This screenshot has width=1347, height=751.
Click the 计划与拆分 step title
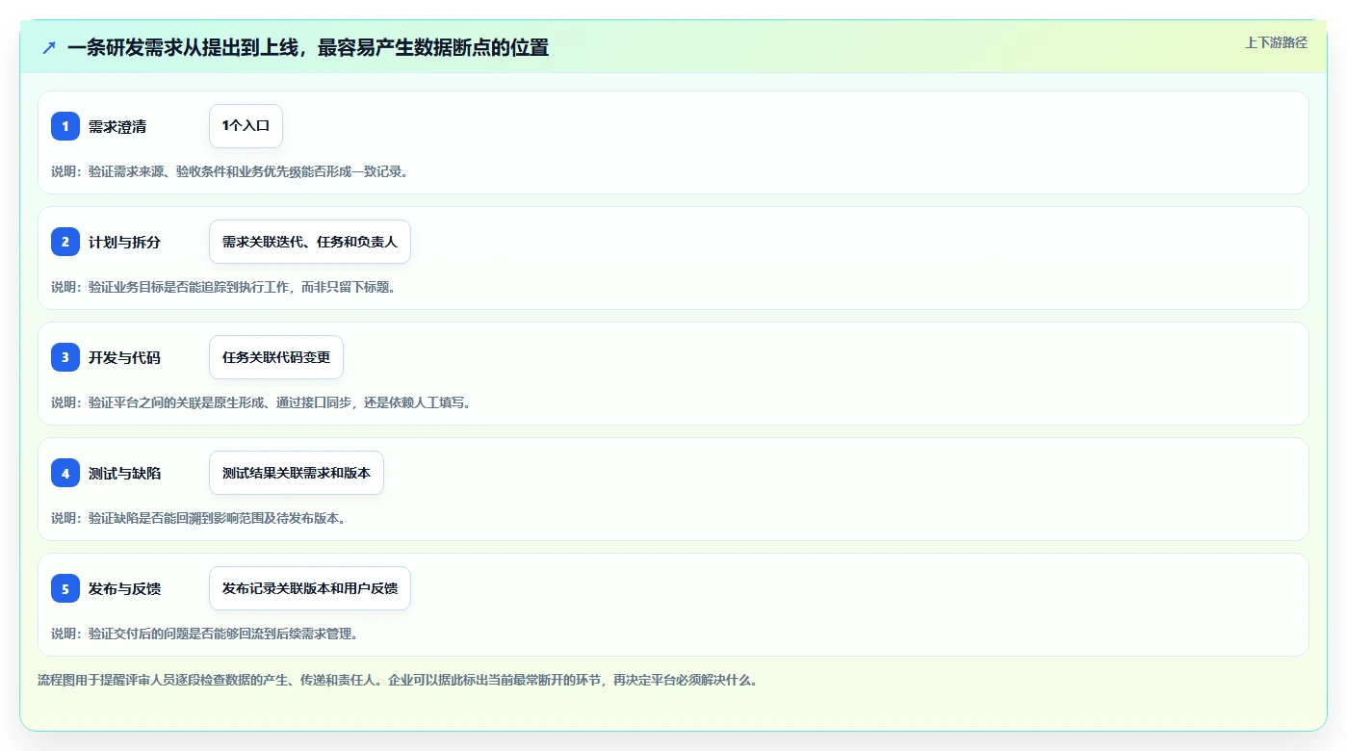pos(124,242)
